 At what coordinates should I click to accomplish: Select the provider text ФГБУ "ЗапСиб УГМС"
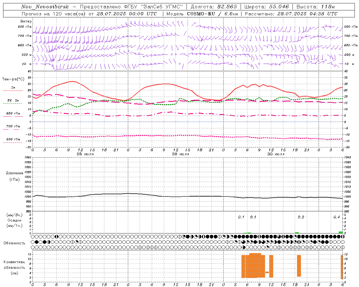click(x=153, y=7)
